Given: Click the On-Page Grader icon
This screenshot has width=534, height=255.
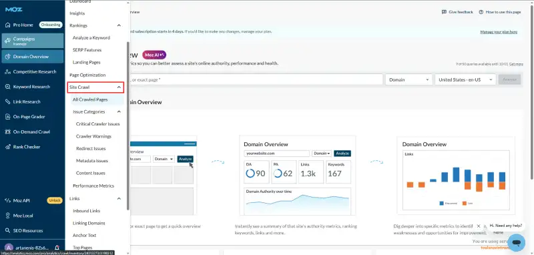Looking at the screenshot, I should pos(8,116).
